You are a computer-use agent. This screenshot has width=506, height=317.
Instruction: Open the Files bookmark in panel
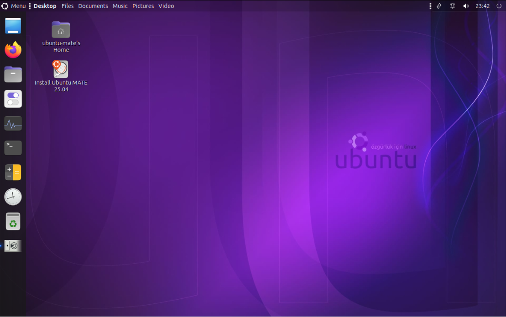point(68,6)
